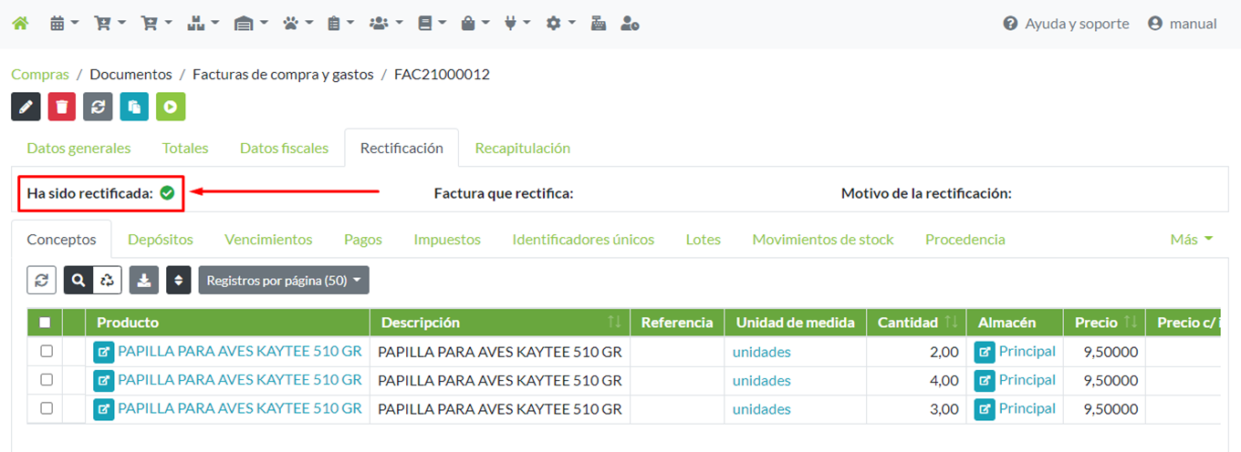Screen dimensions: 1241x452
Task: Click the table reload icon button
Action: 42,280
